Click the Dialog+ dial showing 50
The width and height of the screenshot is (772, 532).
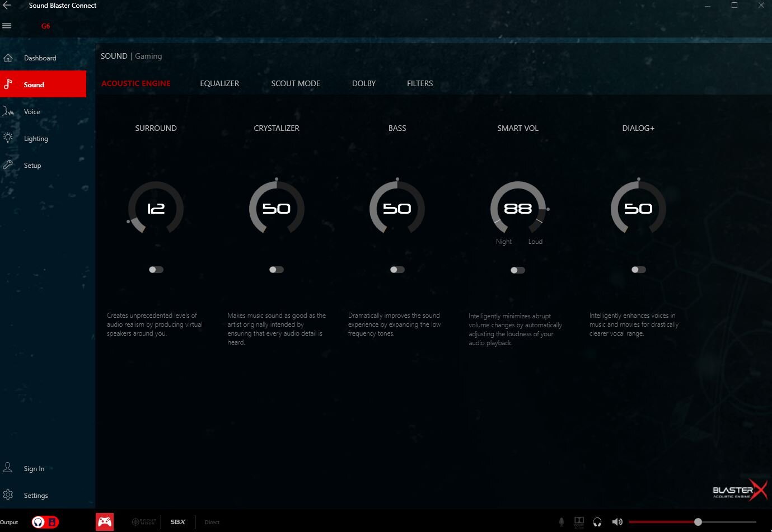click(638, 208)
